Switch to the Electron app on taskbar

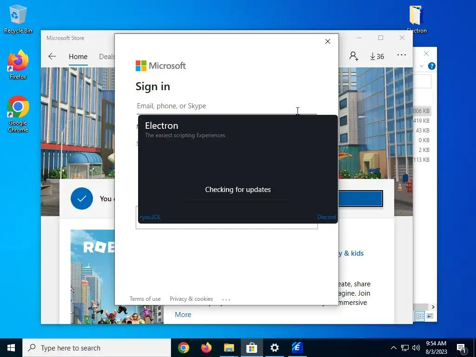297,348
